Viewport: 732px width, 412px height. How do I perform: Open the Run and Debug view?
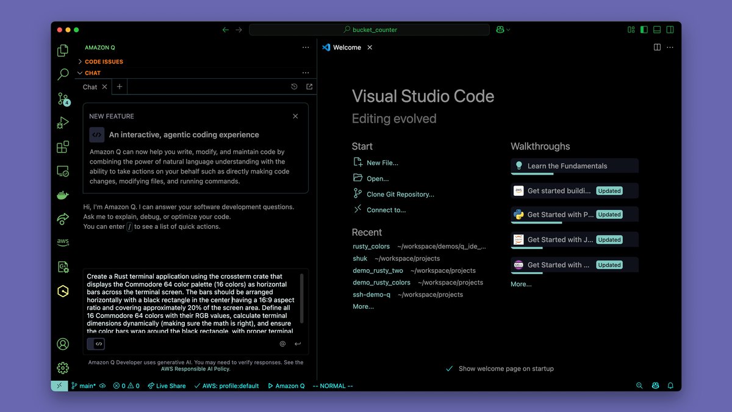point(63,123)
